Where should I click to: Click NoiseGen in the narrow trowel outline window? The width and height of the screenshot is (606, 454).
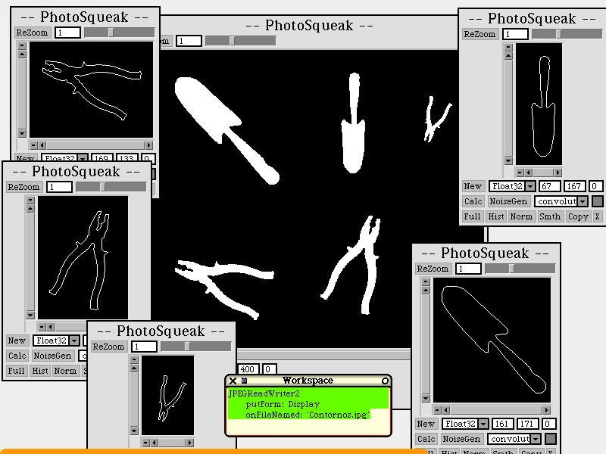pyautogui.click(x=508, y=201)
